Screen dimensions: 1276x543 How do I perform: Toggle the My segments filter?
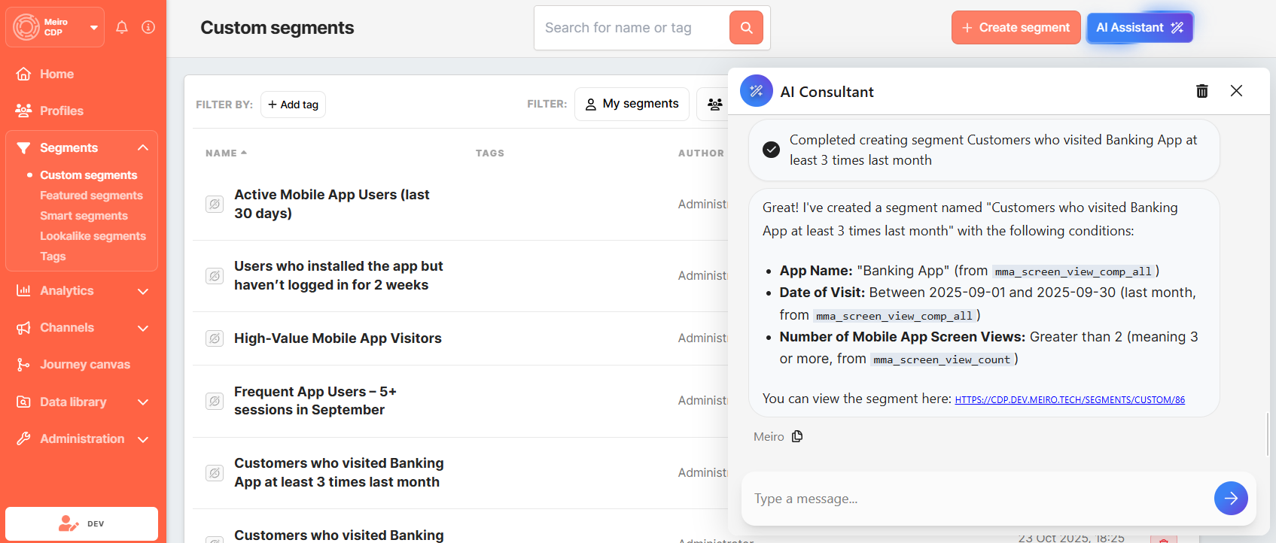click(x=632, y=104)
